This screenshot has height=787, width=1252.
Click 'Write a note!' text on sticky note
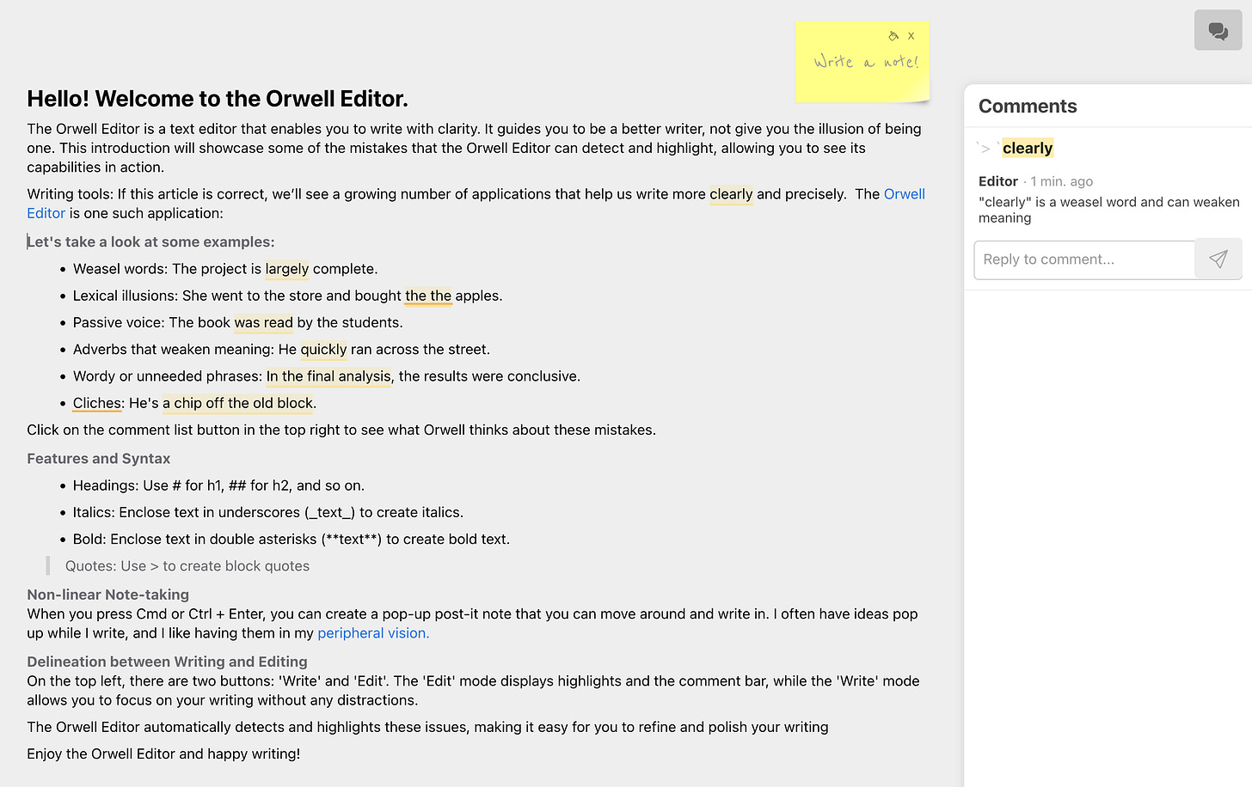(x=865, y=62)
